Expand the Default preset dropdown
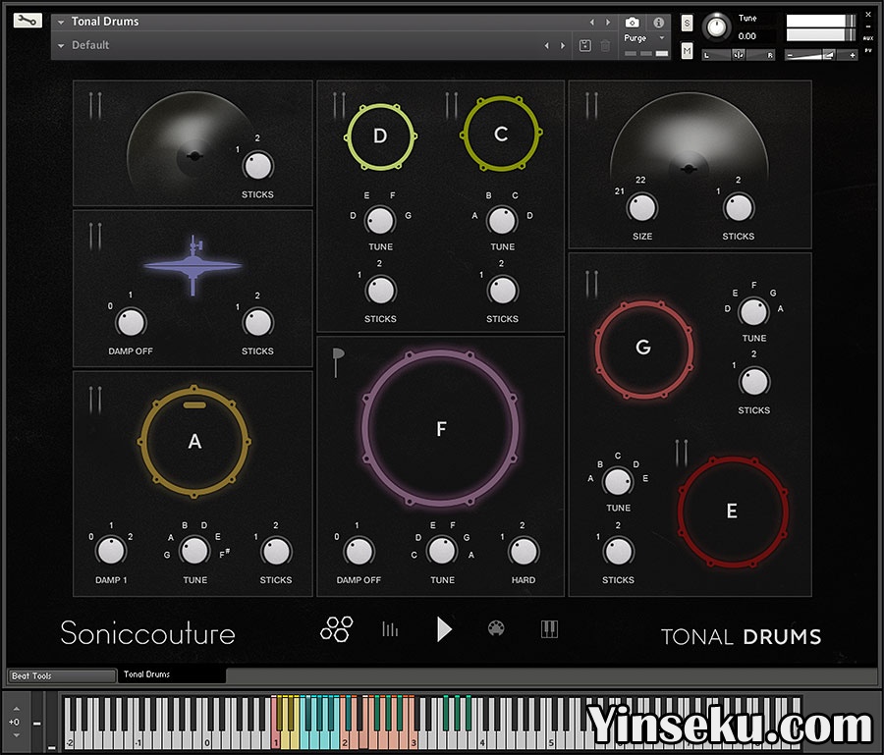The width and height of the screenshot is (884, 755). [61, 45]
